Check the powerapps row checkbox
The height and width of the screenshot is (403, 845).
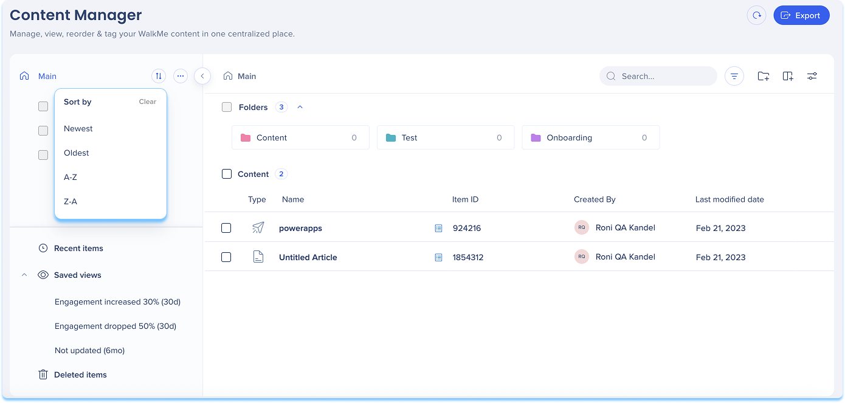pos(226,228)
